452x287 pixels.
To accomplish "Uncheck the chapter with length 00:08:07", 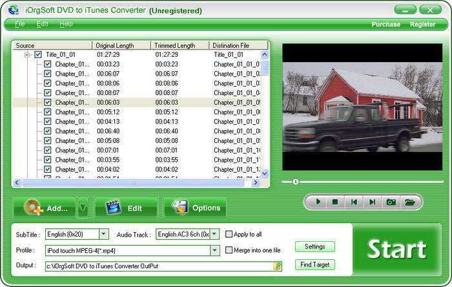I will pyautogui.click(x=48, y=92).
